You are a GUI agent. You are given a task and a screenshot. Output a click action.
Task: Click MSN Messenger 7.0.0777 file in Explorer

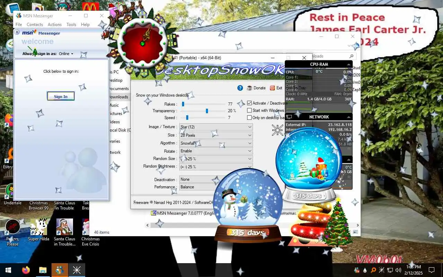pos(183,213)
